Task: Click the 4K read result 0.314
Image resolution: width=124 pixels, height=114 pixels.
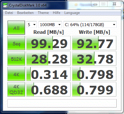Action: point(48,74)
